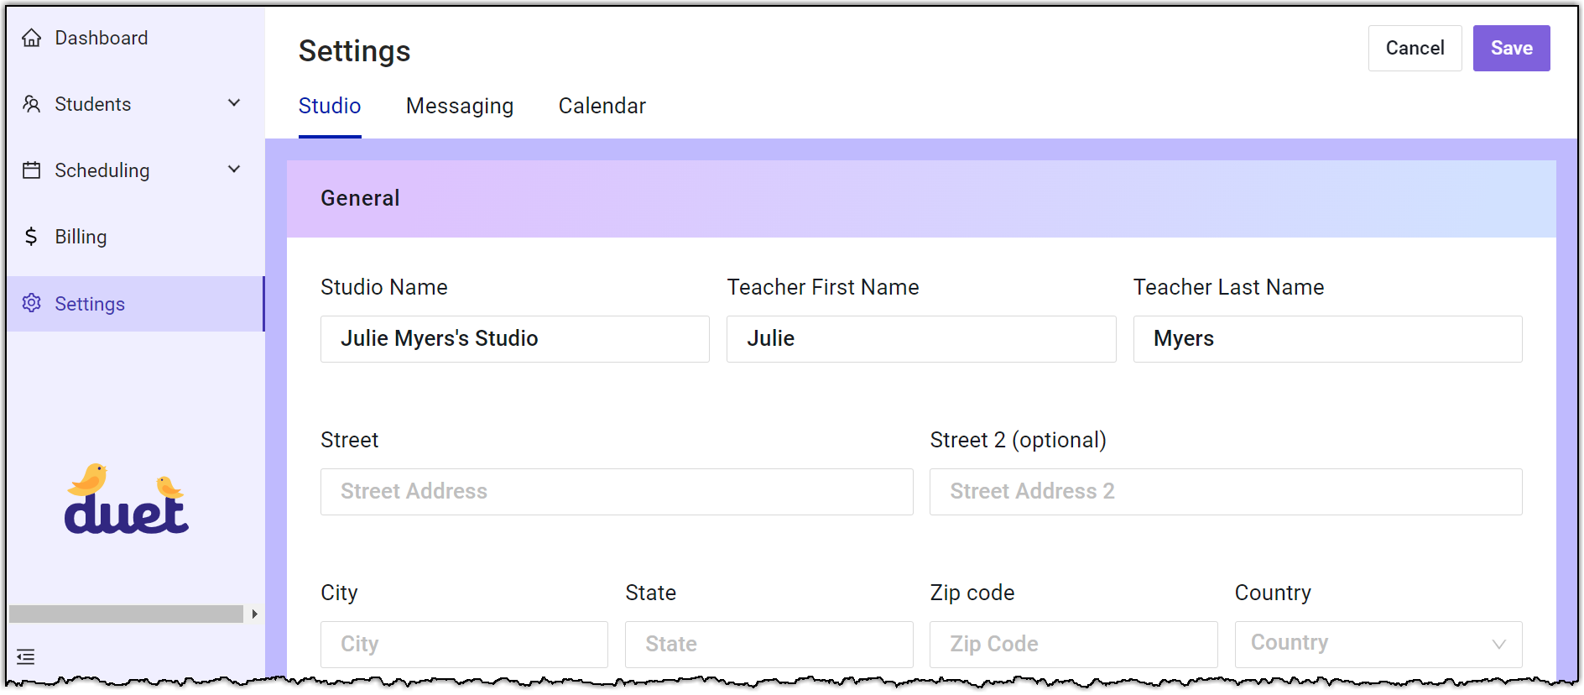Image resolution: width=1584 pixels, height=695 pixels.
Task: Expand the Scheduling submenu chevron
Action: (234, 170)
